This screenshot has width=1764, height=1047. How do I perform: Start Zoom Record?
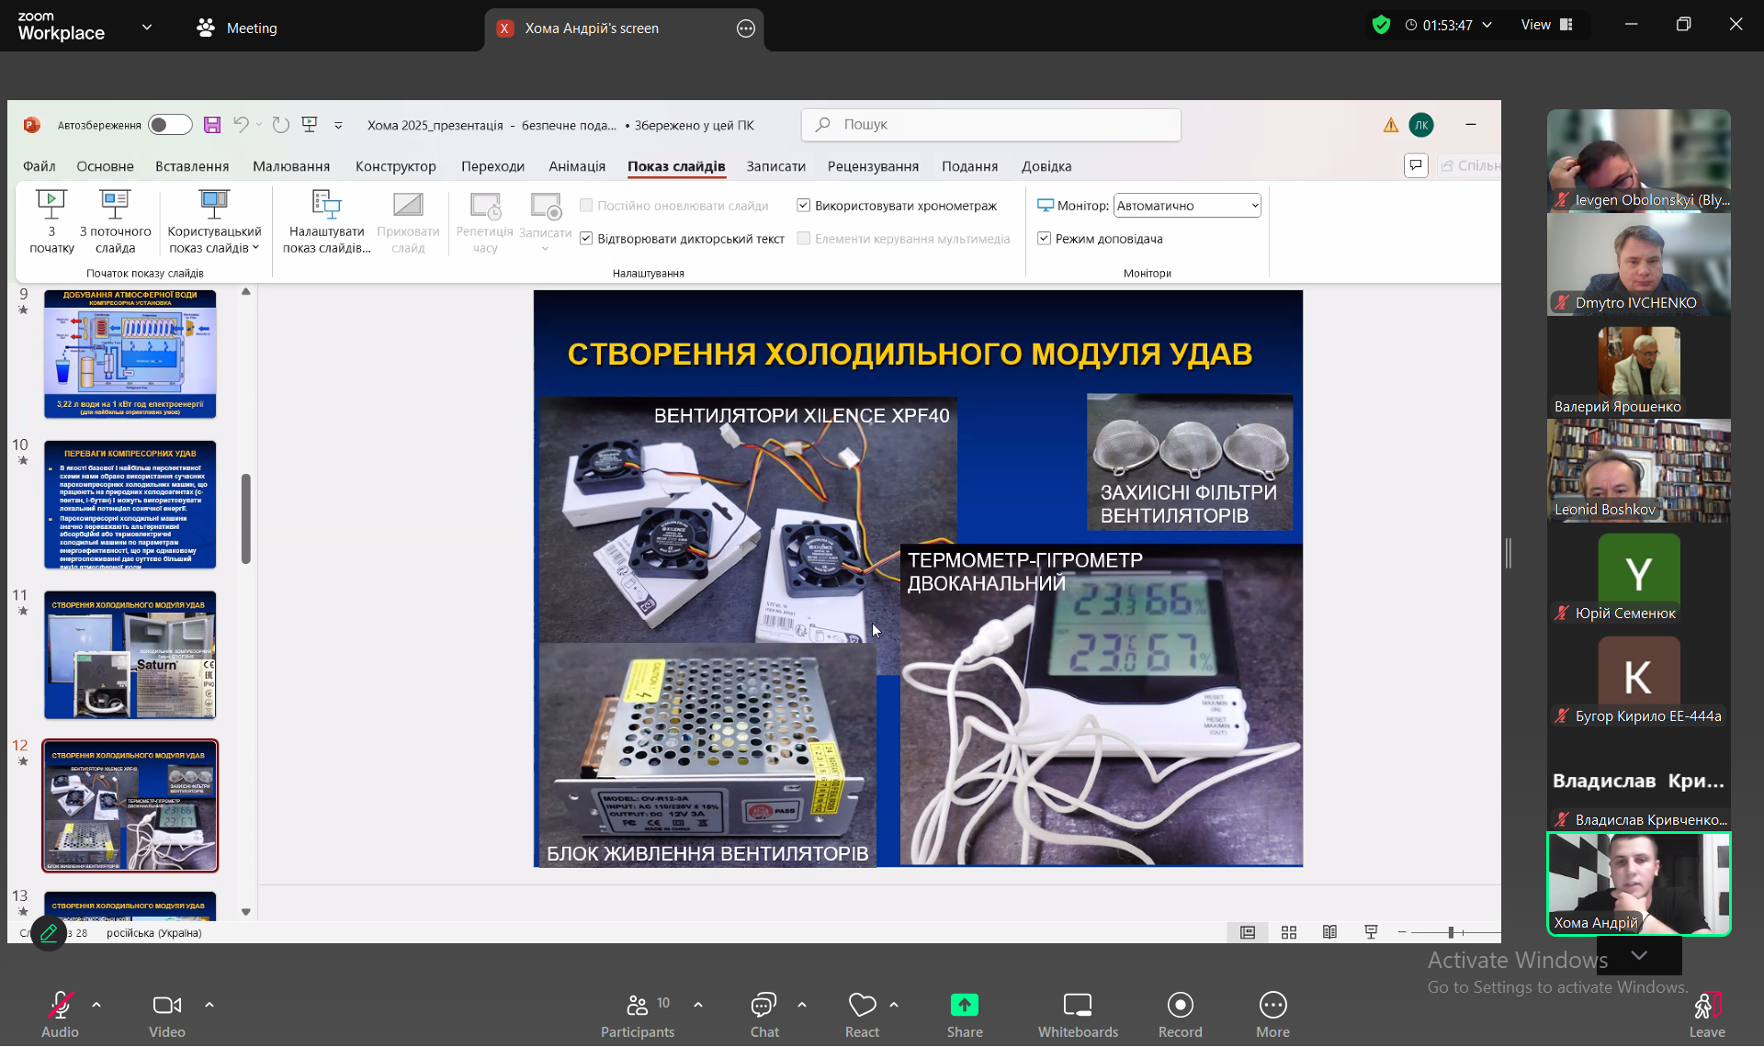[1180, 1014]
